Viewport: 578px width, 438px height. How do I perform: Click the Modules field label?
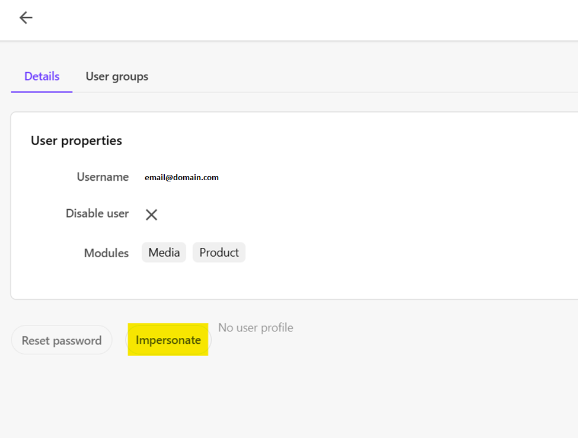click(106, 253)
